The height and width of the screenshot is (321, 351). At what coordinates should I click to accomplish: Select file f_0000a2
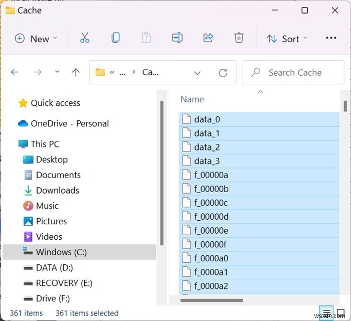point(259,286)
